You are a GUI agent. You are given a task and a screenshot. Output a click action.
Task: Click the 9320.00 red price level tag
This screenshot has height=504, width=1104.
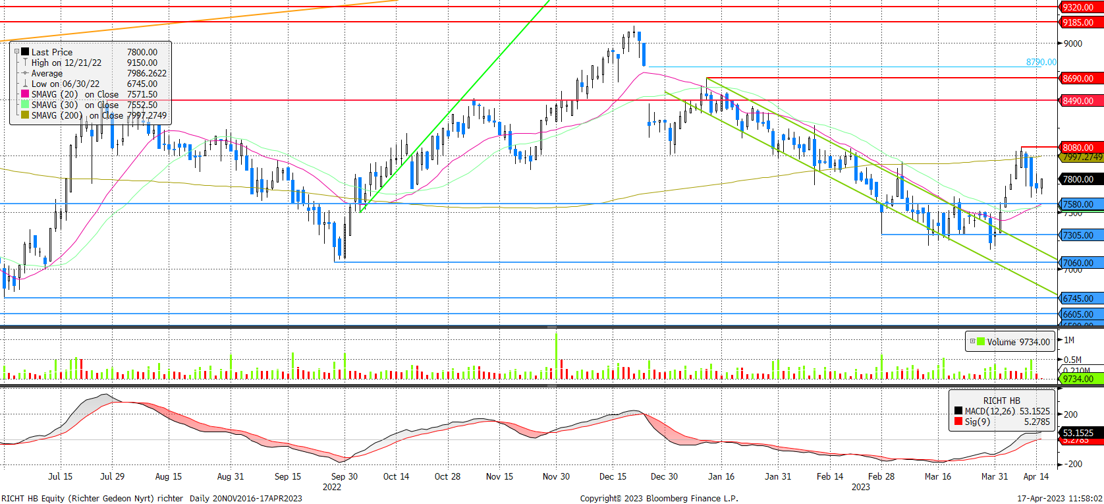tap(1080, 7)
